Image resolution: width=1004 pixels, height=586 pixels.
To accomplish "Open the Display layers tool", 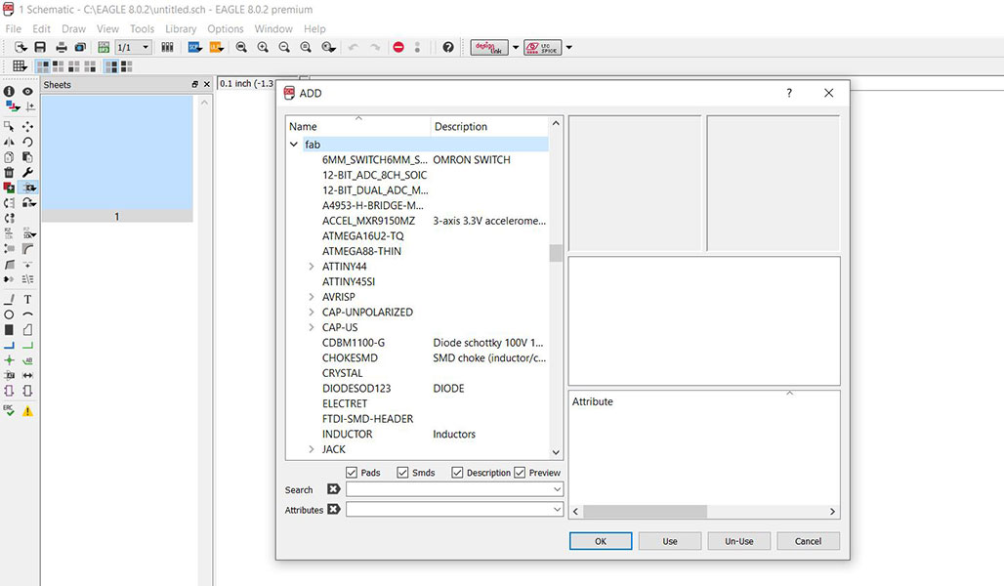I will [12, 107].
